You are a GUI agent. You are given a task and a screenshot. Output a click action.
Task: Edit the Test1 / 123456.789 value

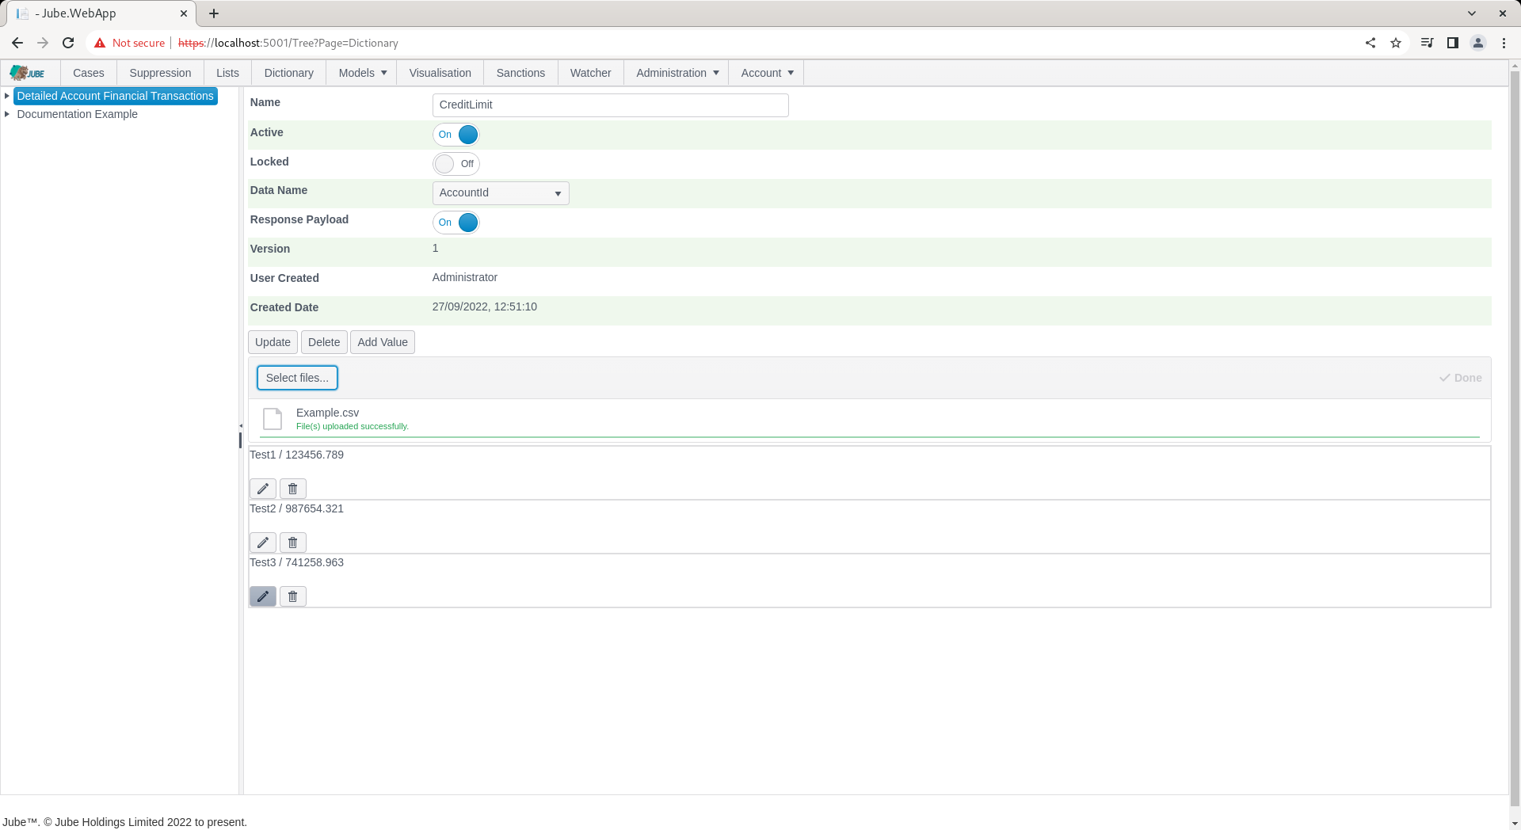click(x=263, y=489)
